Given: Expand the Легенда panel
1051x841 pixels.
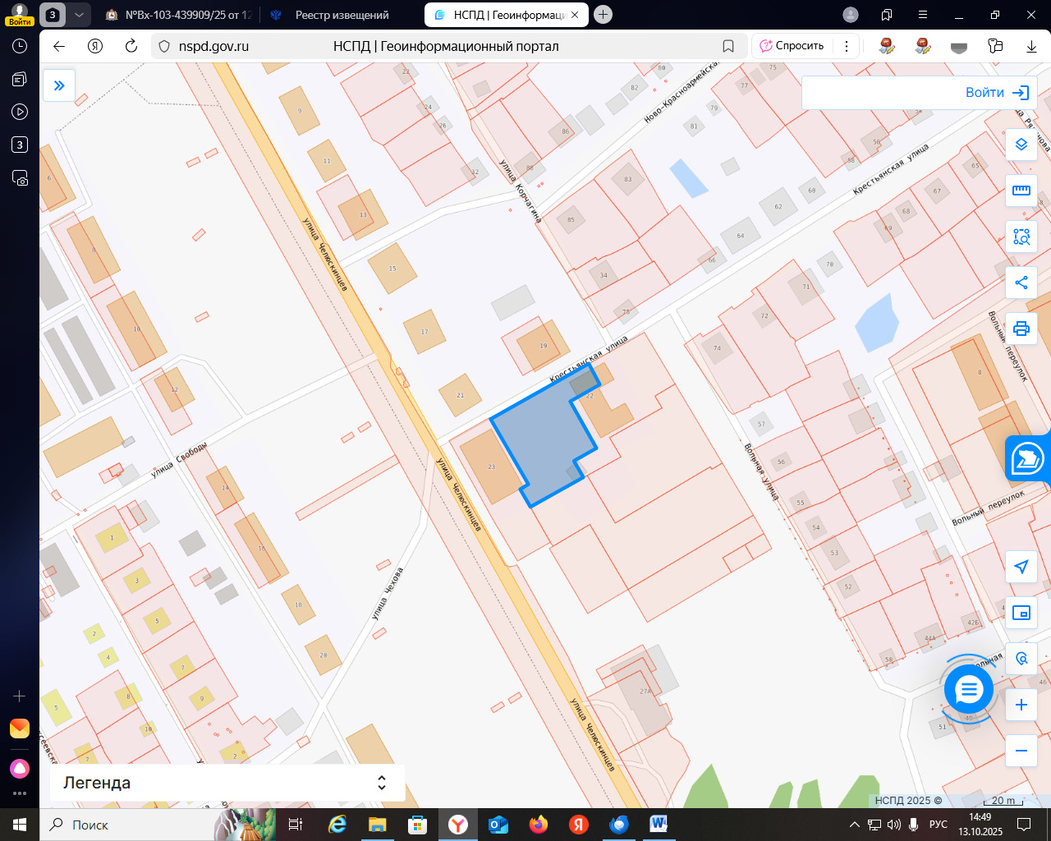Looking at the screenshot, I should coord(227,783).
